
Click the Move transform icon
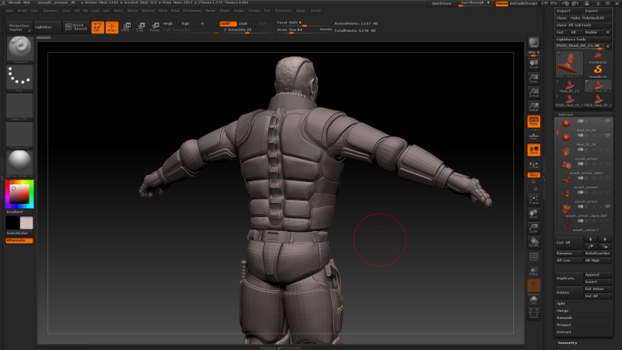pos(126,27)
